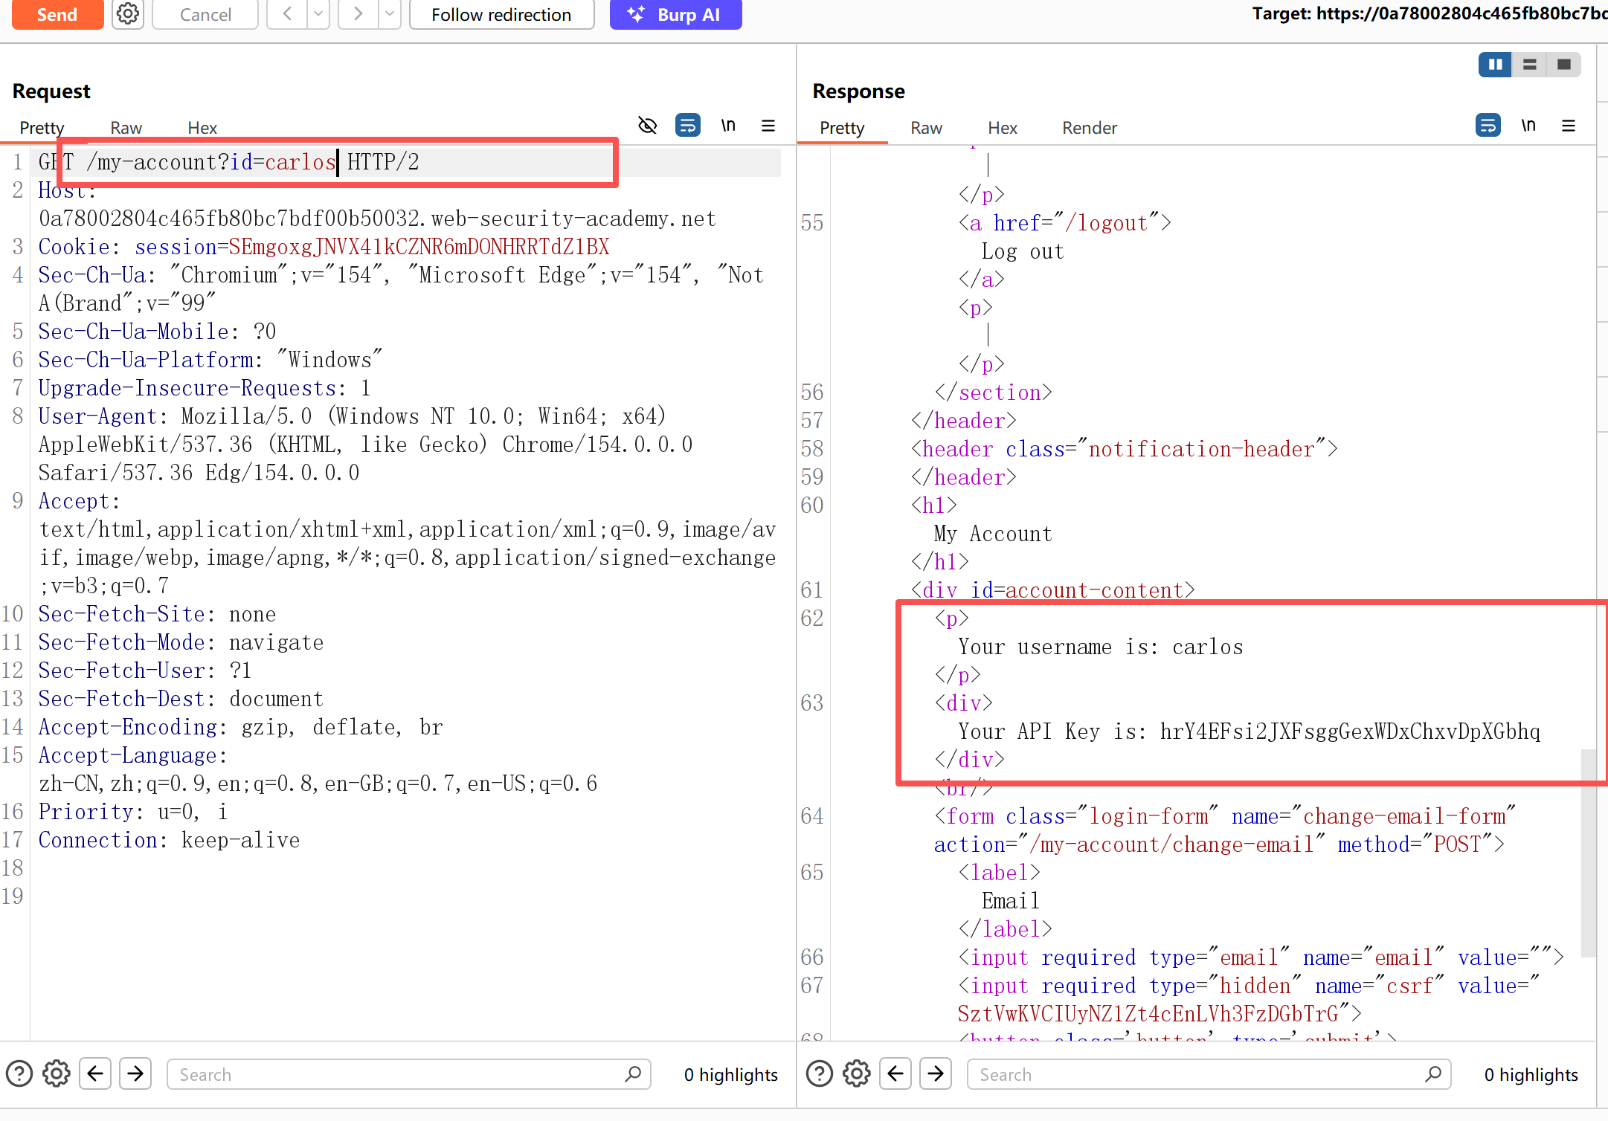
Task: Go forward to next request in history
Action: pos(358,14)
